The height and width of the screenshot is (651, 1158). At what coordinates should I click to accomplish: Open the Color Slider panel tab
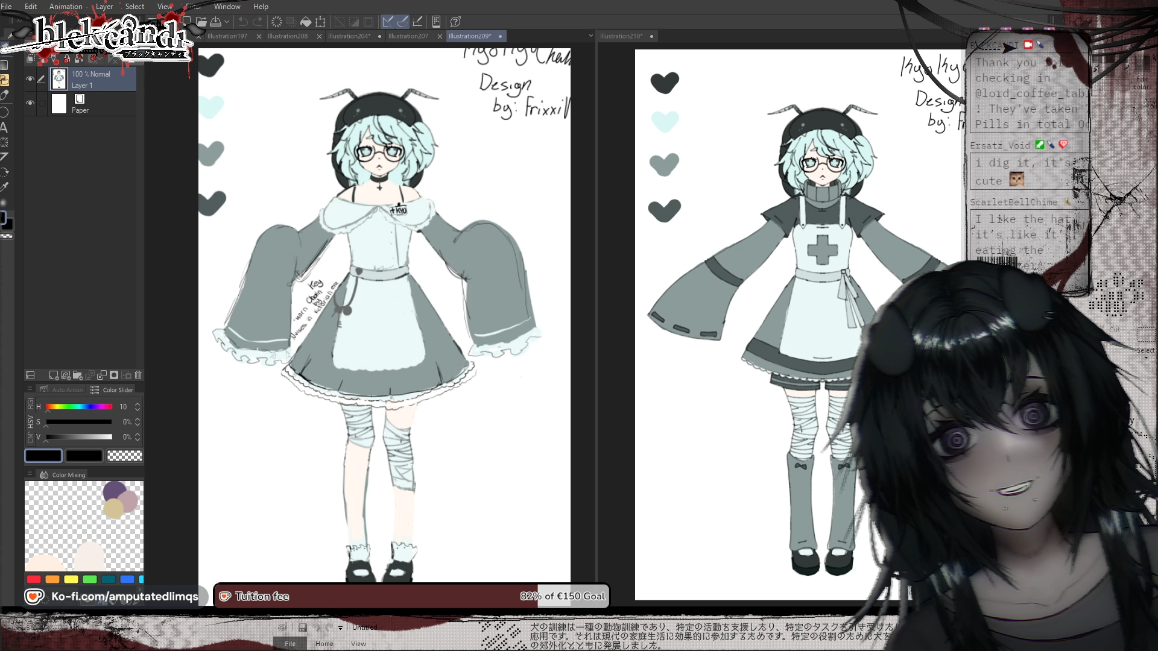[112, 390]
